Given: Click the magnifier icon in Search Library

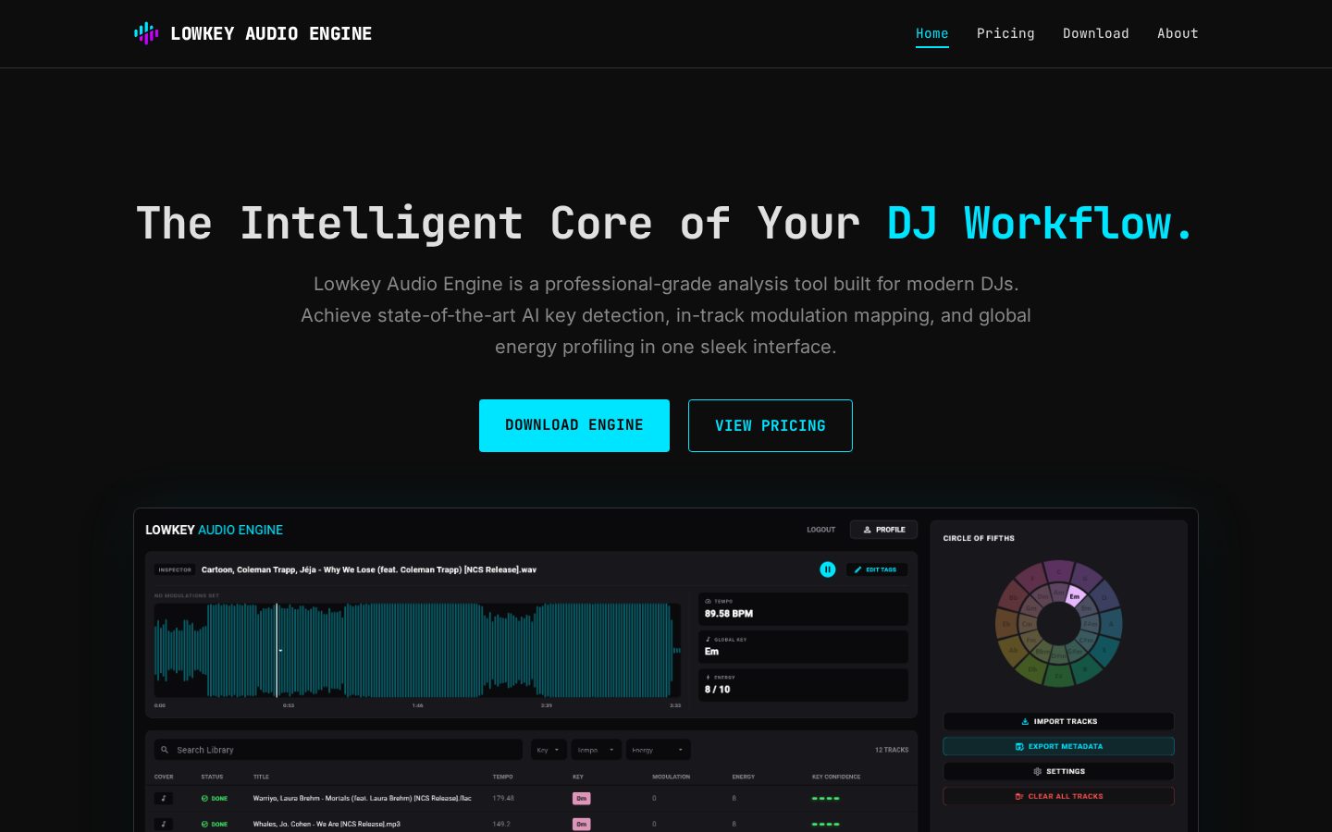Looking at the screenshot, I should (x=165, y=750).
